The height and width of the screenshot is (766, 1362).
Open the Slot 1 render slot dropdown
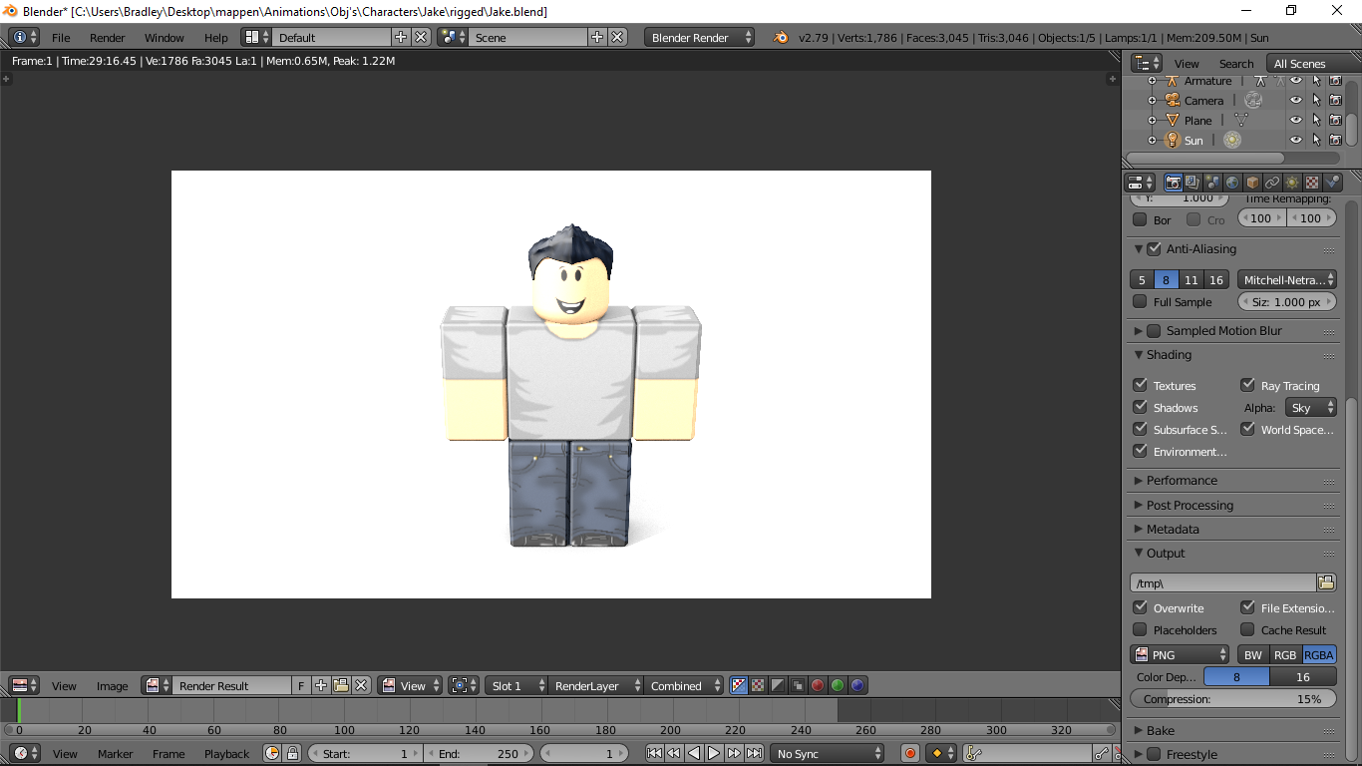[516, 685]
